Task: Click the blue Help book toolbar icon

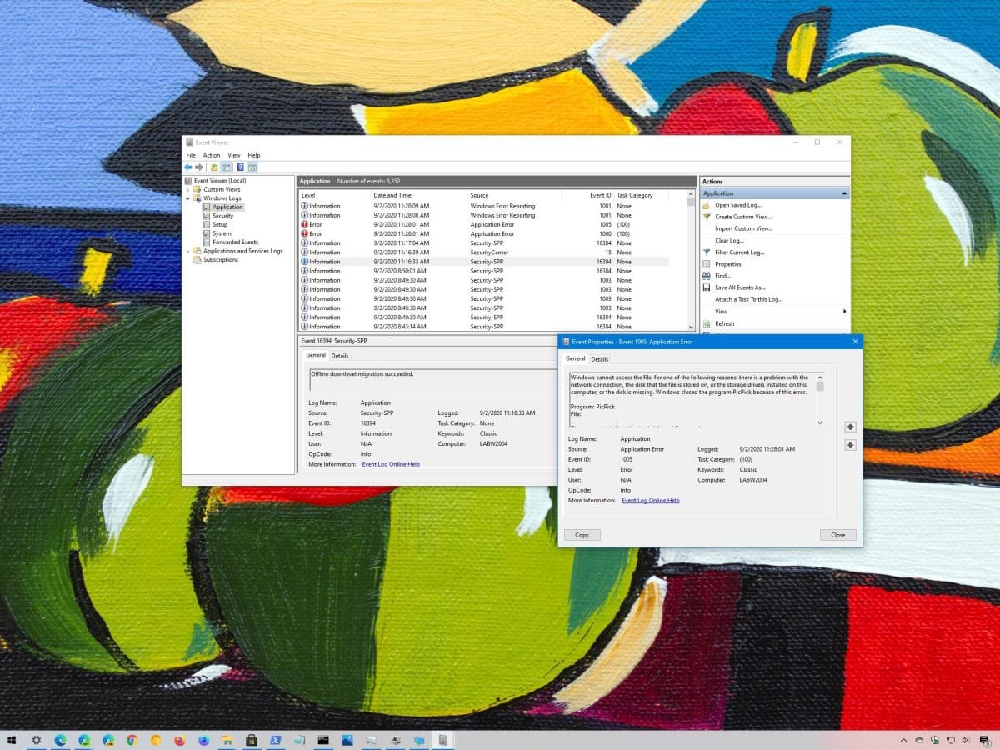Action: [x=240, y=167]
